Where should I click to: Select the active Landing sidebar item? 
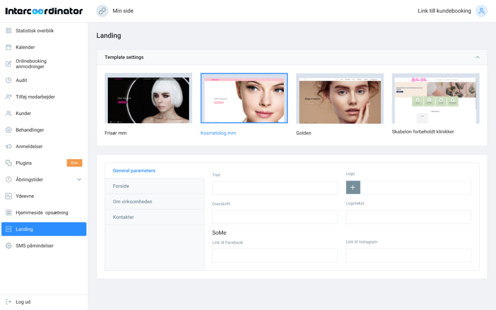point(44,229)
